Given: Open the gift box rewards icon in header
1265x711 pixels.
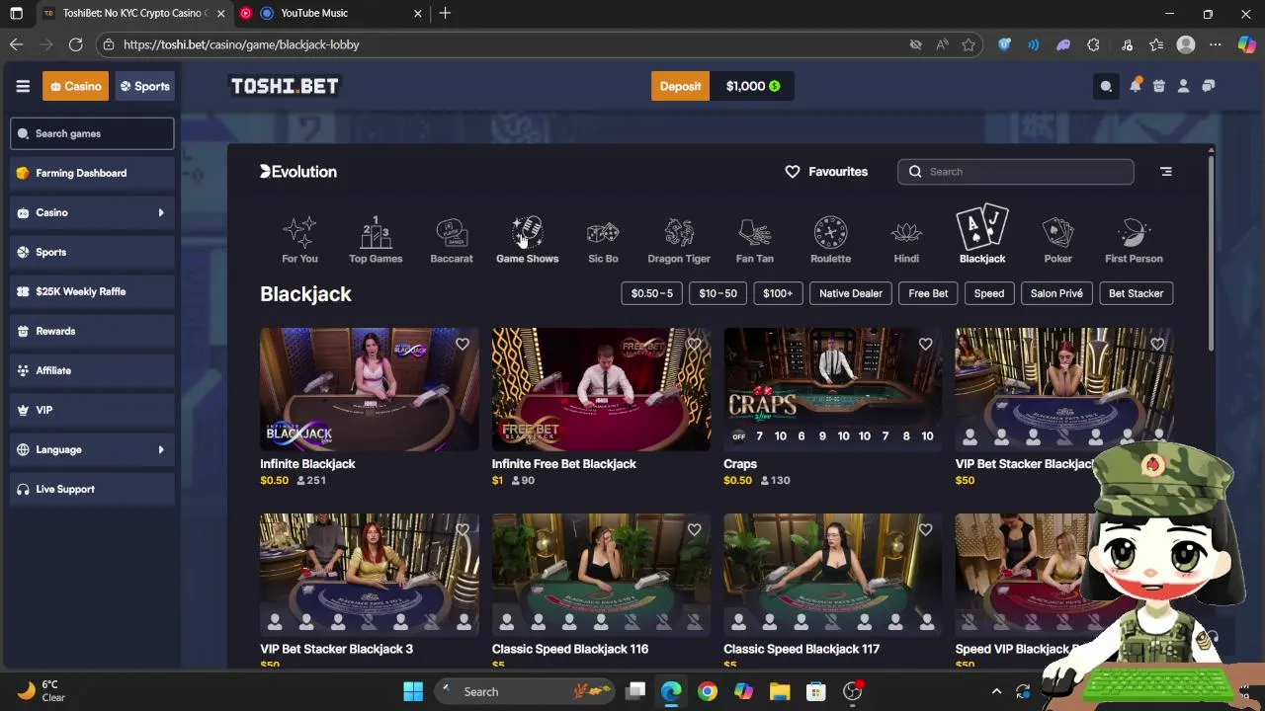Looking at the screenshot, I should tap(1159, 86).
